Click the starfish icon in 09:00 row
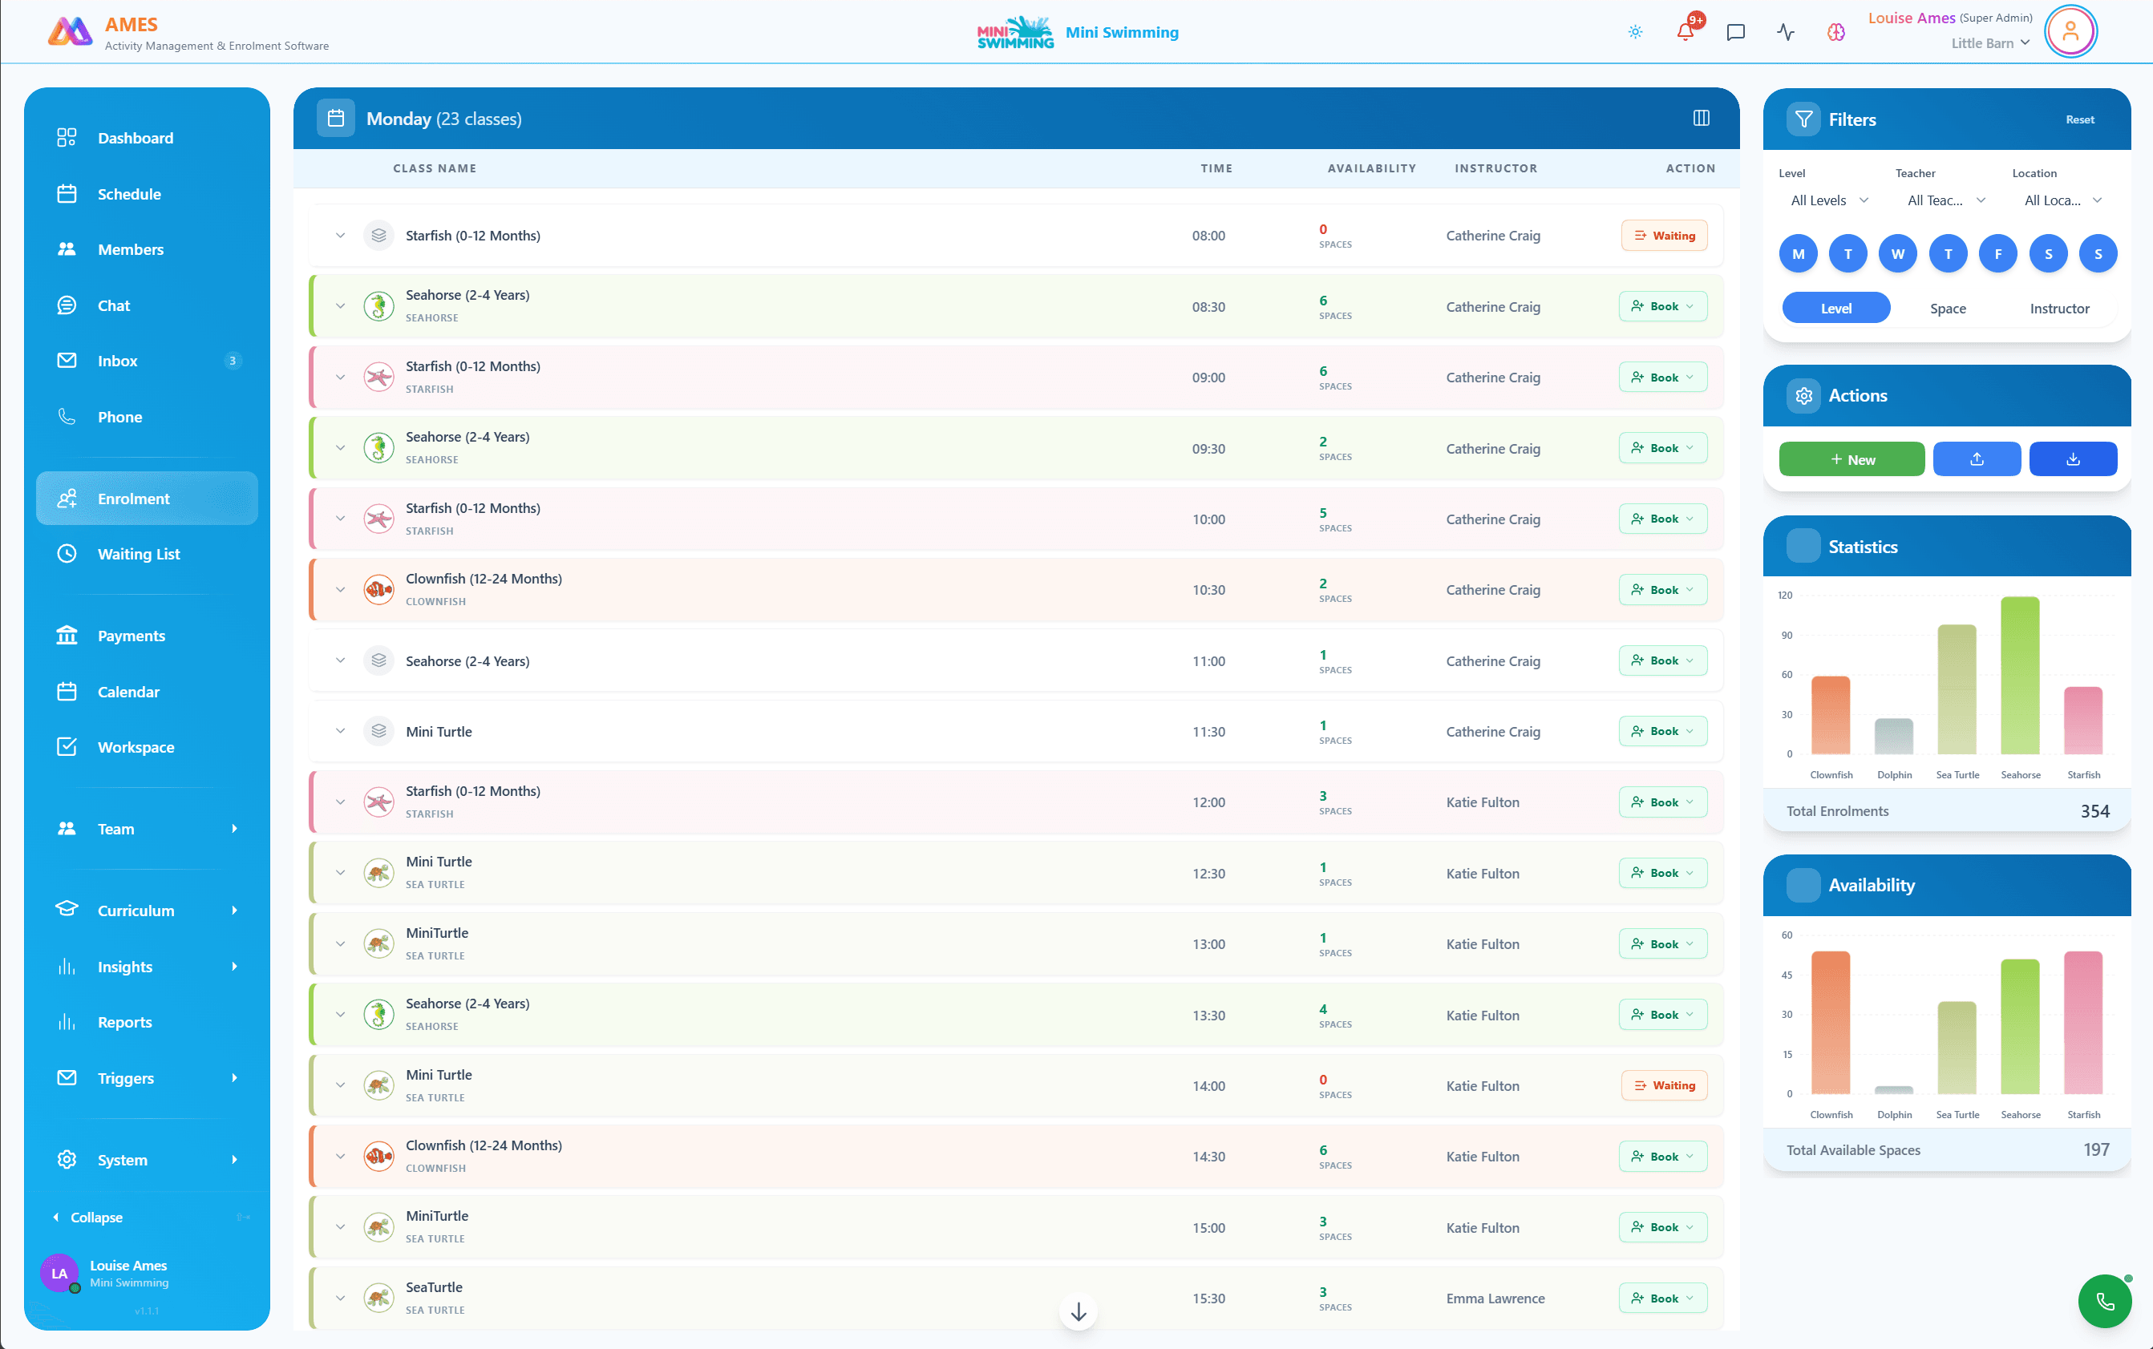This screenshot has width=2153, height=1349. (378, 377)
